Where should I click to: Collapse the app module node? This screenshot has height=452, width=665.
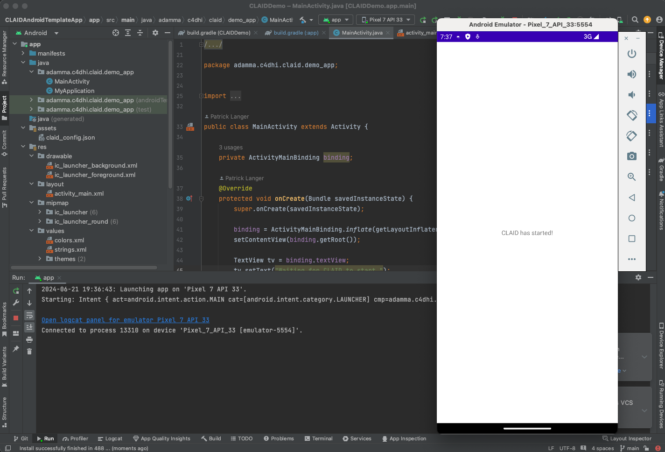coord(14,44)
